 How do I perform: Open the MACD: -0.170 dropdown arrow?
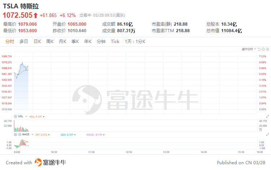(104, 135)
